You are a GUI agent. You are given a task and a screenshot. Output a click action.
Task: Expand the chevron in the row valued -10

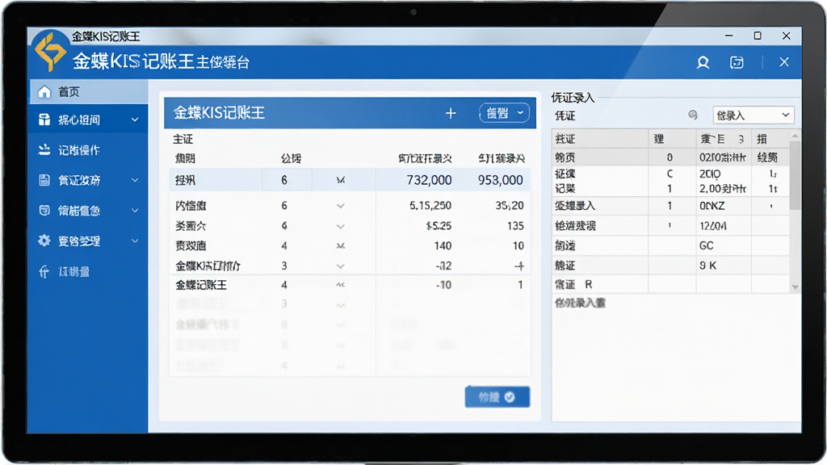(341, 285)
